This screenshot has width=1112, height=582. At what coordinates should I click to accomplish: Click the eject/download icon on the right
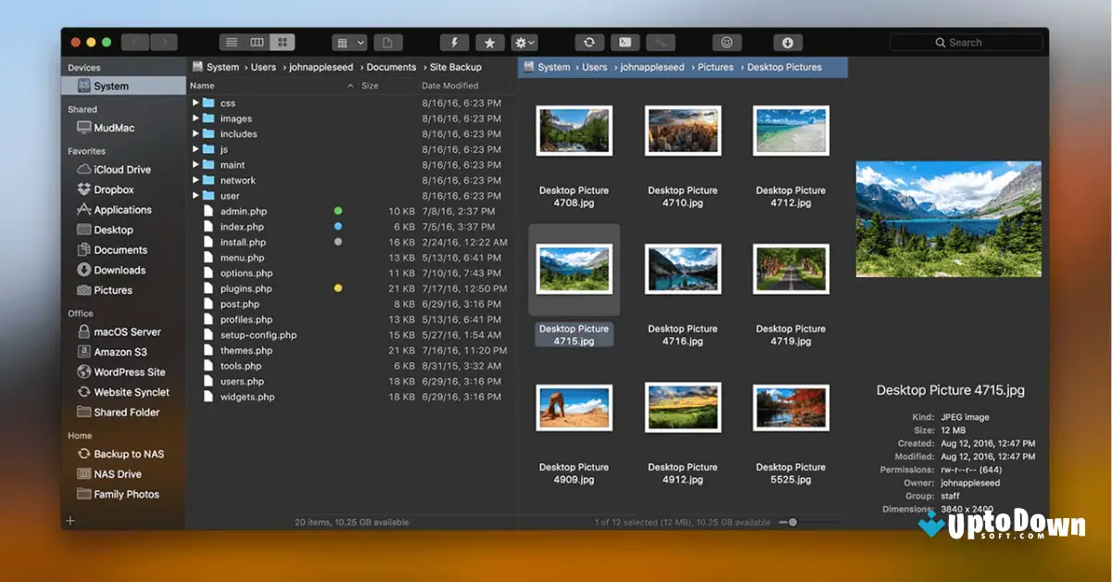787,42
